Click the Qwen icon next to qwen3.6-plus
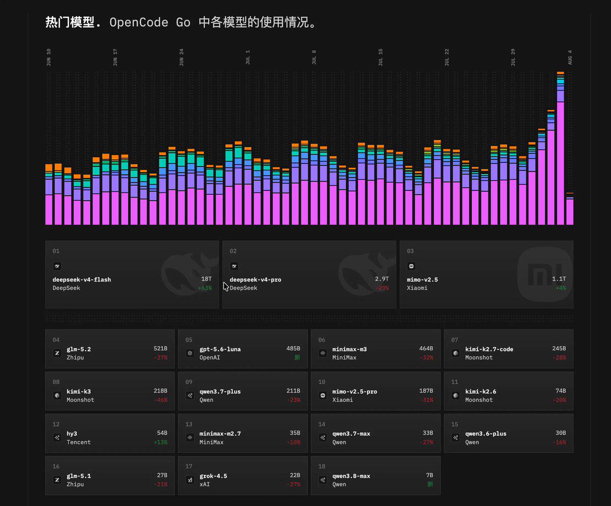 456,437
